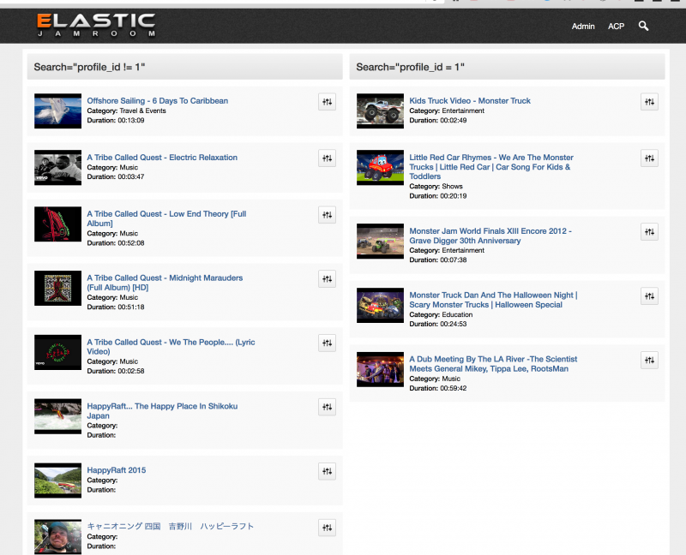Click the HappyRaft Shikoku Japan thumbnail

click(57, 416)
